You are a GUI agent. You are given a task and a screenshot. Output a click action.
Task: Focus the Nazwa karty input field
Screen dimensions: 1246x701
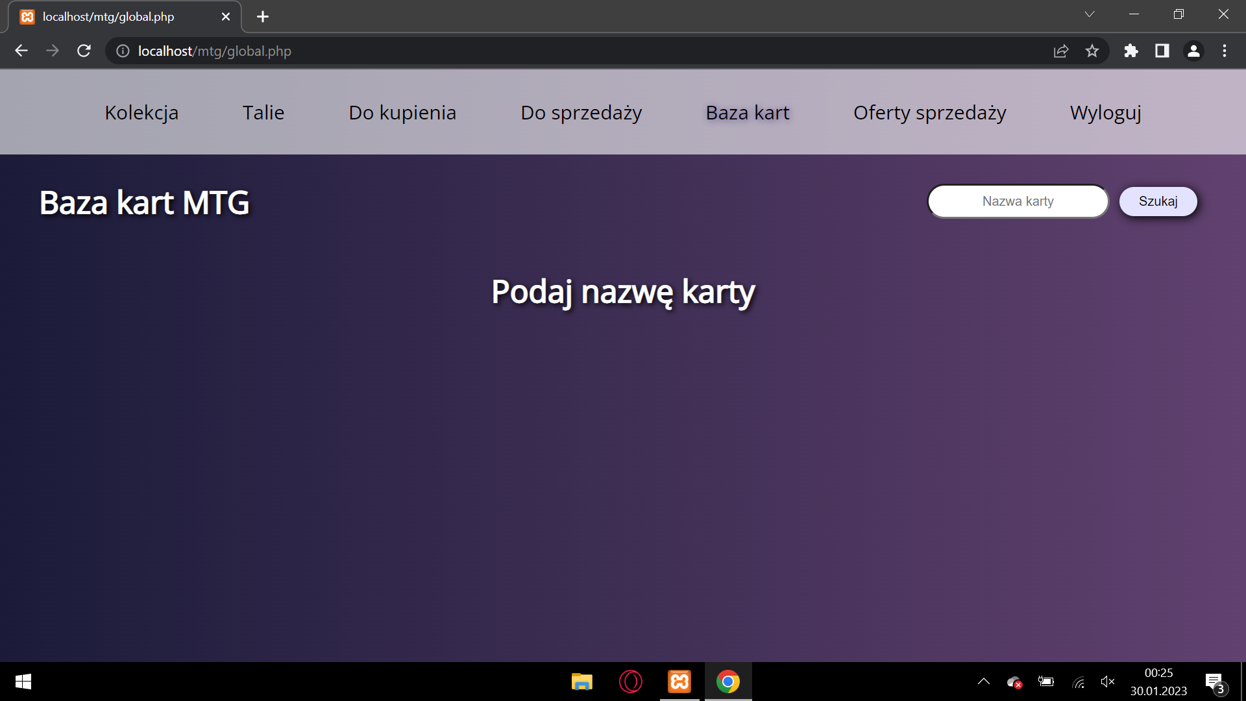coord(1018,201)
